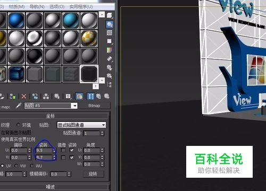Uncheck the U 瓷砖 tile checkbox
The height and width of the screenshot is (191, 266).
click(72, 150)
